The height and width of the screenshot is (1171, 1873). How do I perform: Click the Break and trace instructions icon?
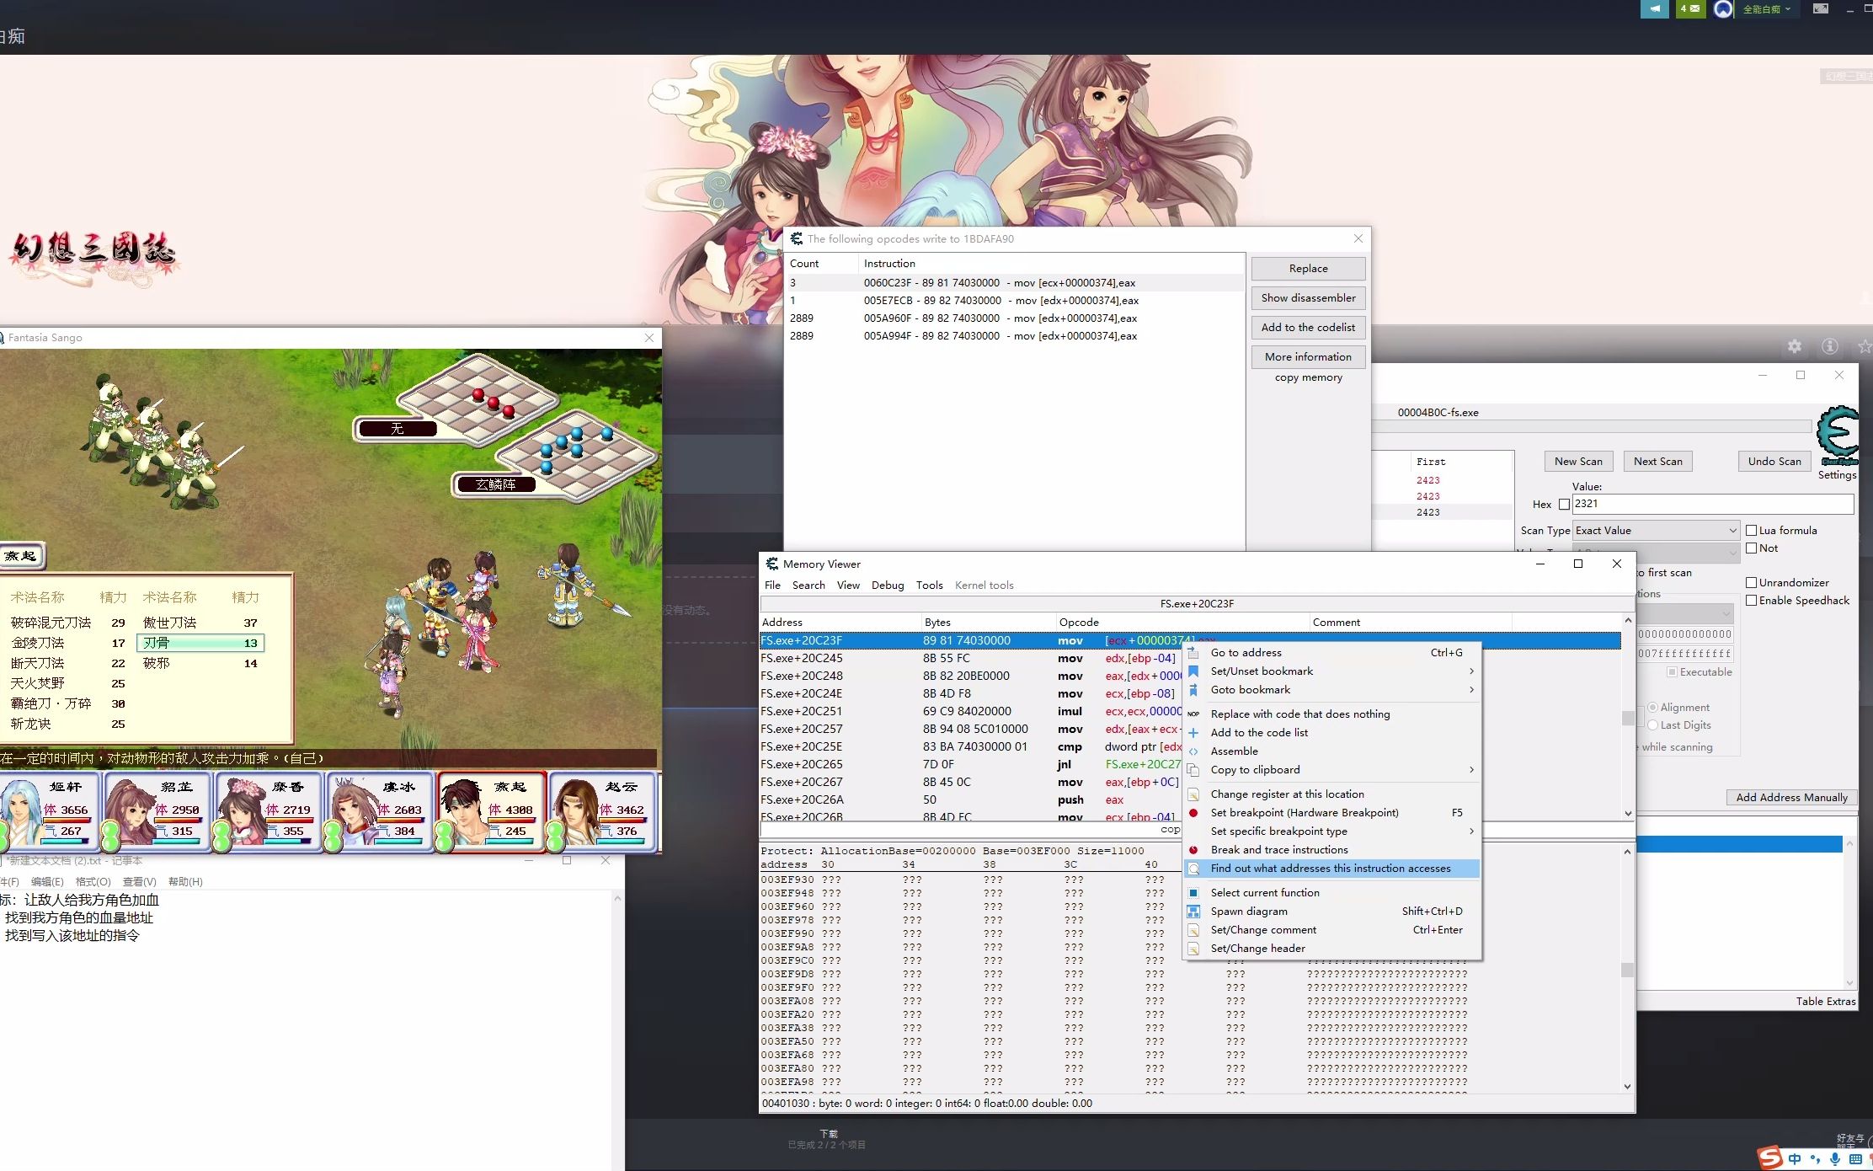tap(1193, 850)
